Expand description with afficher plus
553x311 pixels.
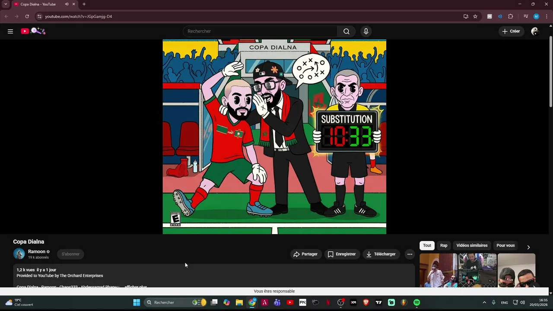pos(136,287)
